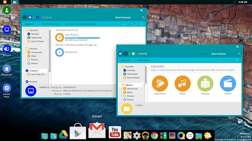The height and width of the screenshot is (141, 252).
Task: Open the gallery photo dock icon
Action: pos(172,136)
